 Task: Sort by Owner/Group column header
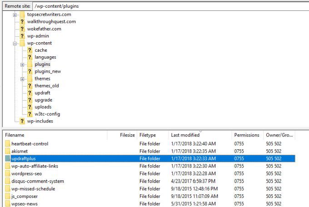(279, 135)
